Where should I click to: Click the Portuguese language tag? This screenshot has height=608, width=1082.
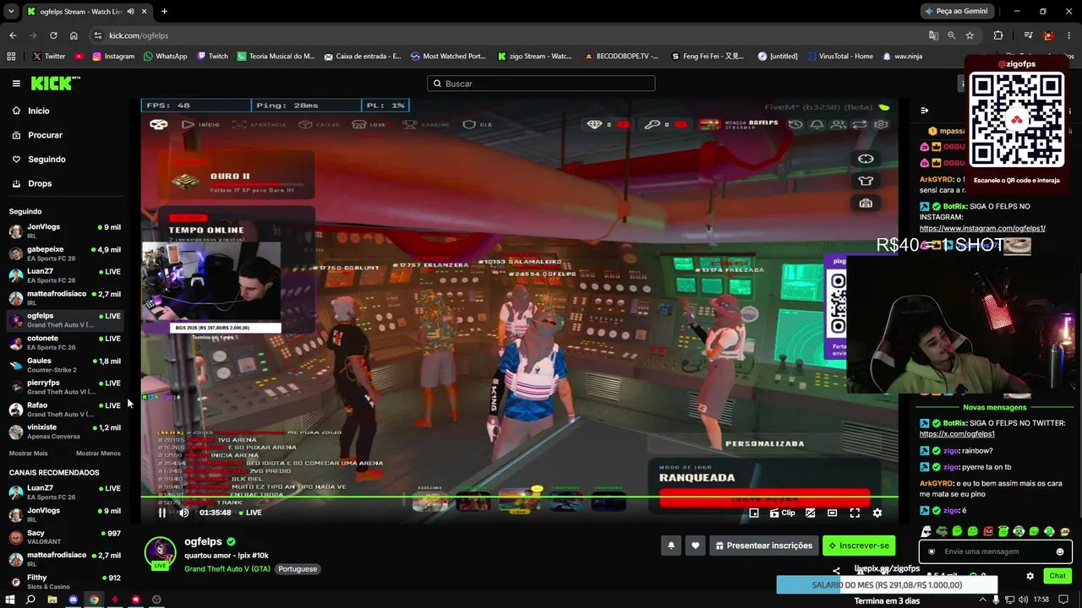(x=298, y=569)
